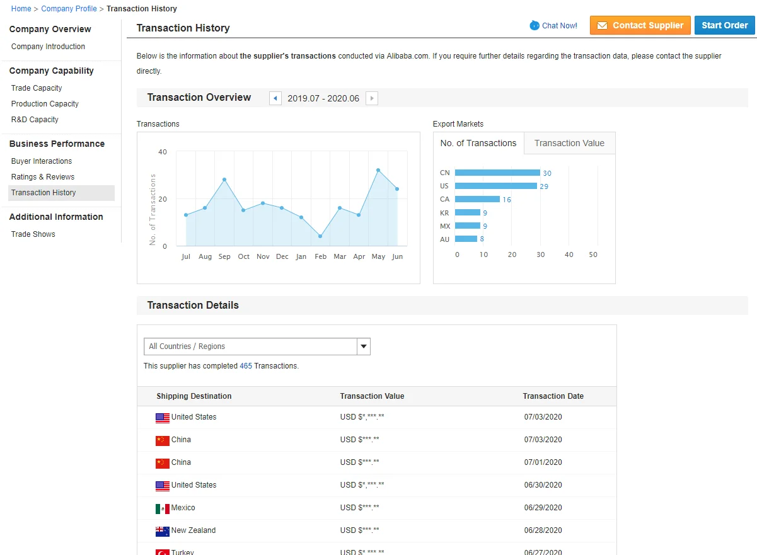Select No. of Transactions tab
Image resolution: width=757 pixels, height=555 pixels.
click(478, 143)
